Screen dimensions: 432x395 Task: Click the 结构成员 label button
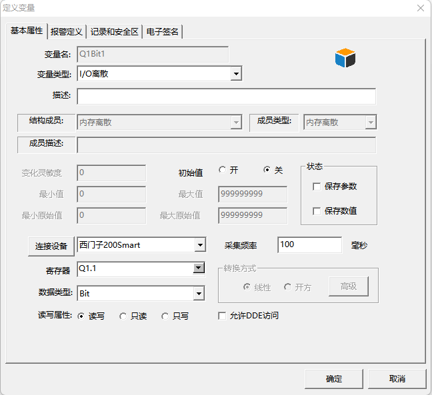click(x=46, y=123)
